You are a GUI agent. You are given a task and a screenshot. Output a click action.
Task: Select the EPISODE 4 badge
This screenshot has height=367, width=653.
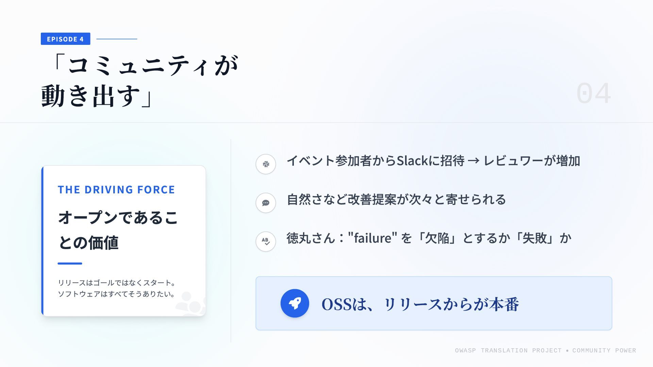pos(65,39)
